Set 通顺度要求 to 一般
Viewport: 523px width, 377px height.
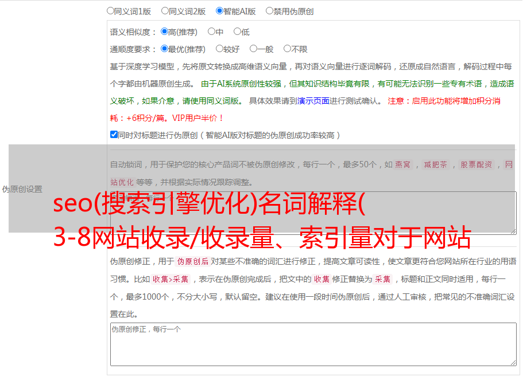(253, 49)
